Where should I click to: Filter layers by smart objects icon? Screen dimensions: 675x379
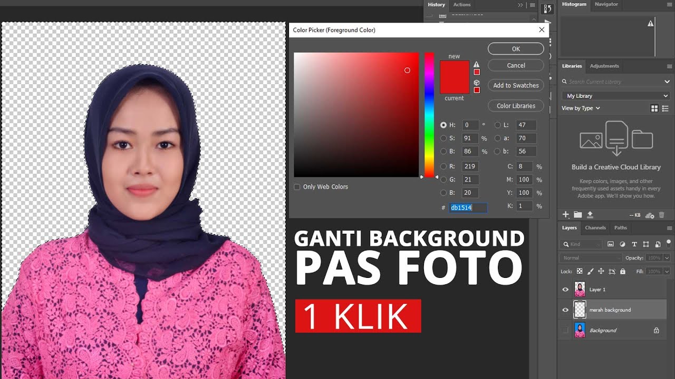[657, 244]
